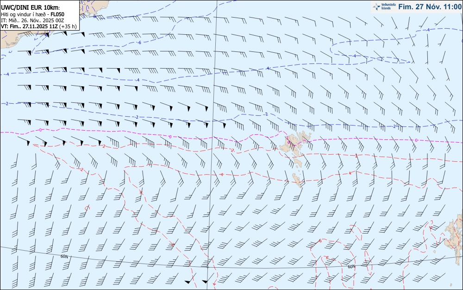Select 'Hiti og vindur í hæð - FL050' line
Image resolution: width=463 pixels, height=290 pixels.
(x=32, y=14)
